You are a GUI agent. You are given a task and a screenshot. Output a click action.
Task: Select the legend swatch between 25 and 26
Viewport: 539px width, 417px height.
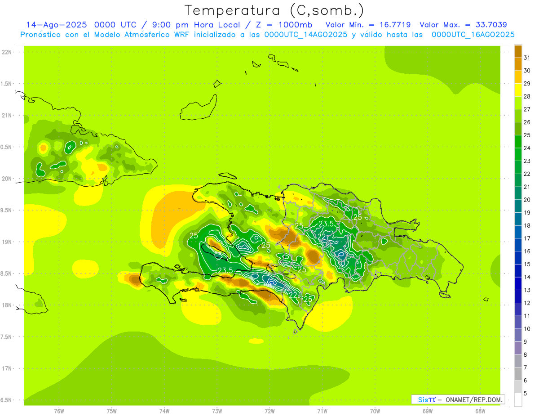(518, 129)
